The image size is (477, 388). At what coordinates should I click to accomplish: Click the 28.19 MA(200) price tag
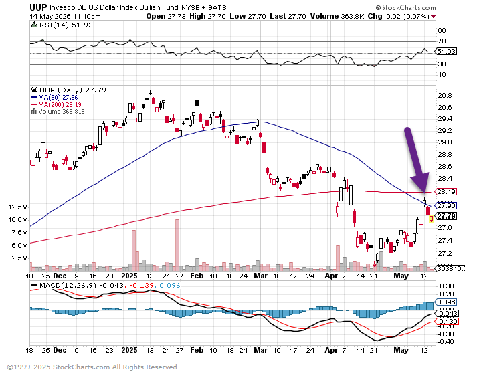click(x=446, y=192)
